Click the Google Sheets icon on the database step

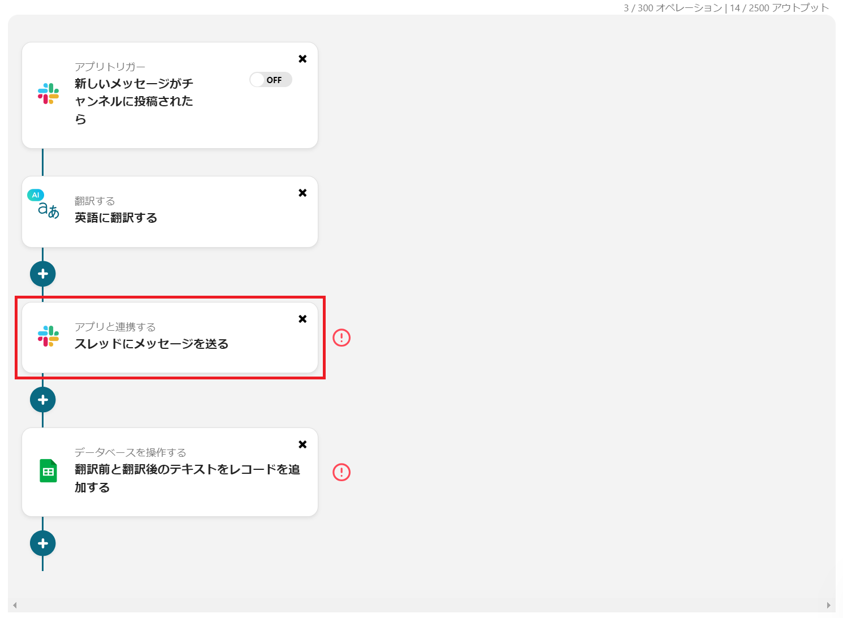pos(47,470)
